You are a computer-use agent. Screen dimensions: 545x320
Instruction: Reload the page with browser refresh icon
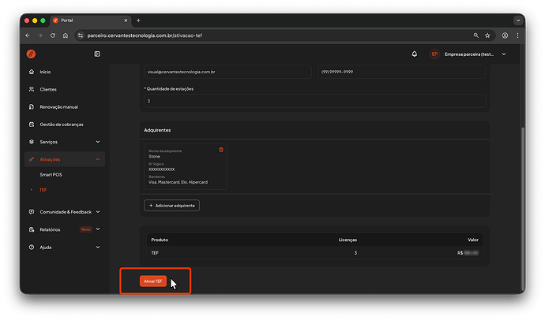pyautogui.click(x=53, y=35)
